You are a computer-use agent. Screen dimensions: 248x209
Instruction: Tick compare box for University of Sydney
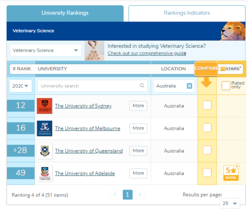tap(207, 105)
